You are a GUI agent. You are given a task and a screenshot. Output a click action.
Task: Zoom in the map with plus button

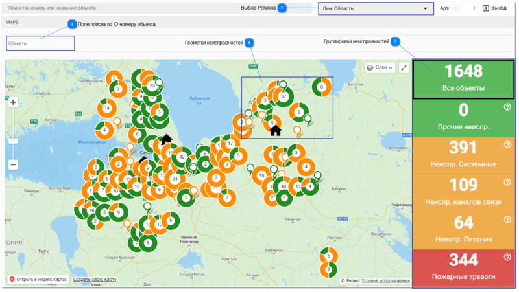[x=13, y=102]
